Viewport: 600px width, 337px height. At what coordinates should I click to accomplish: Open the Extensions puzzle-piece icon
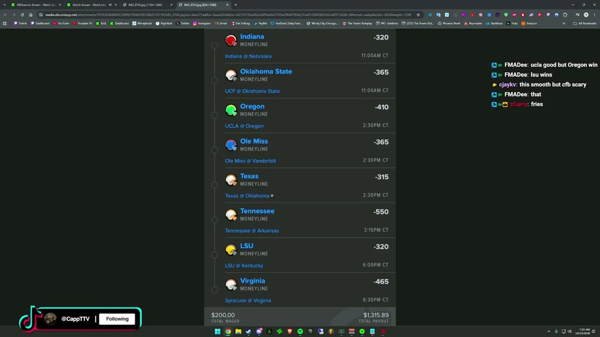pyautogui.click(x=565, y=15)
